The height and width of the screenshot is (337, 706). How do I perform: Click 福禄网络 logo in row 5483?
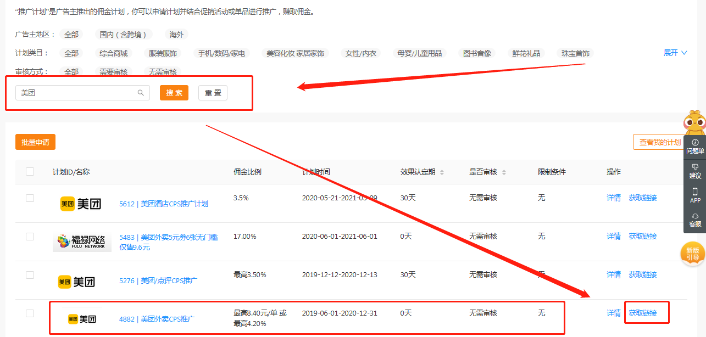[x=81, y=242]
